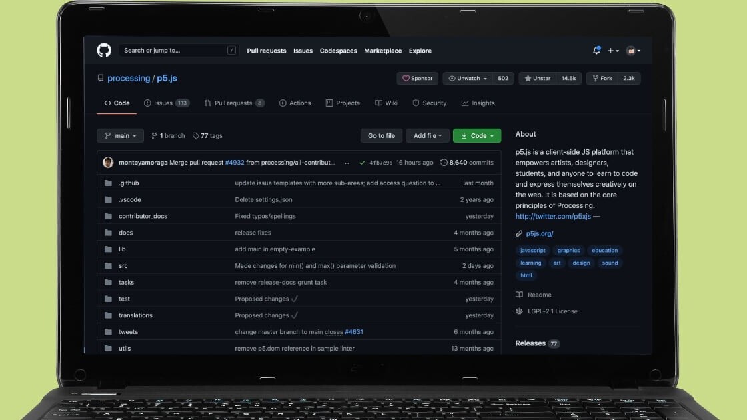The height and width of the screenshot is (420, 747).
Task: Click the Search or jump to field
Action: (x=173, y=50)
